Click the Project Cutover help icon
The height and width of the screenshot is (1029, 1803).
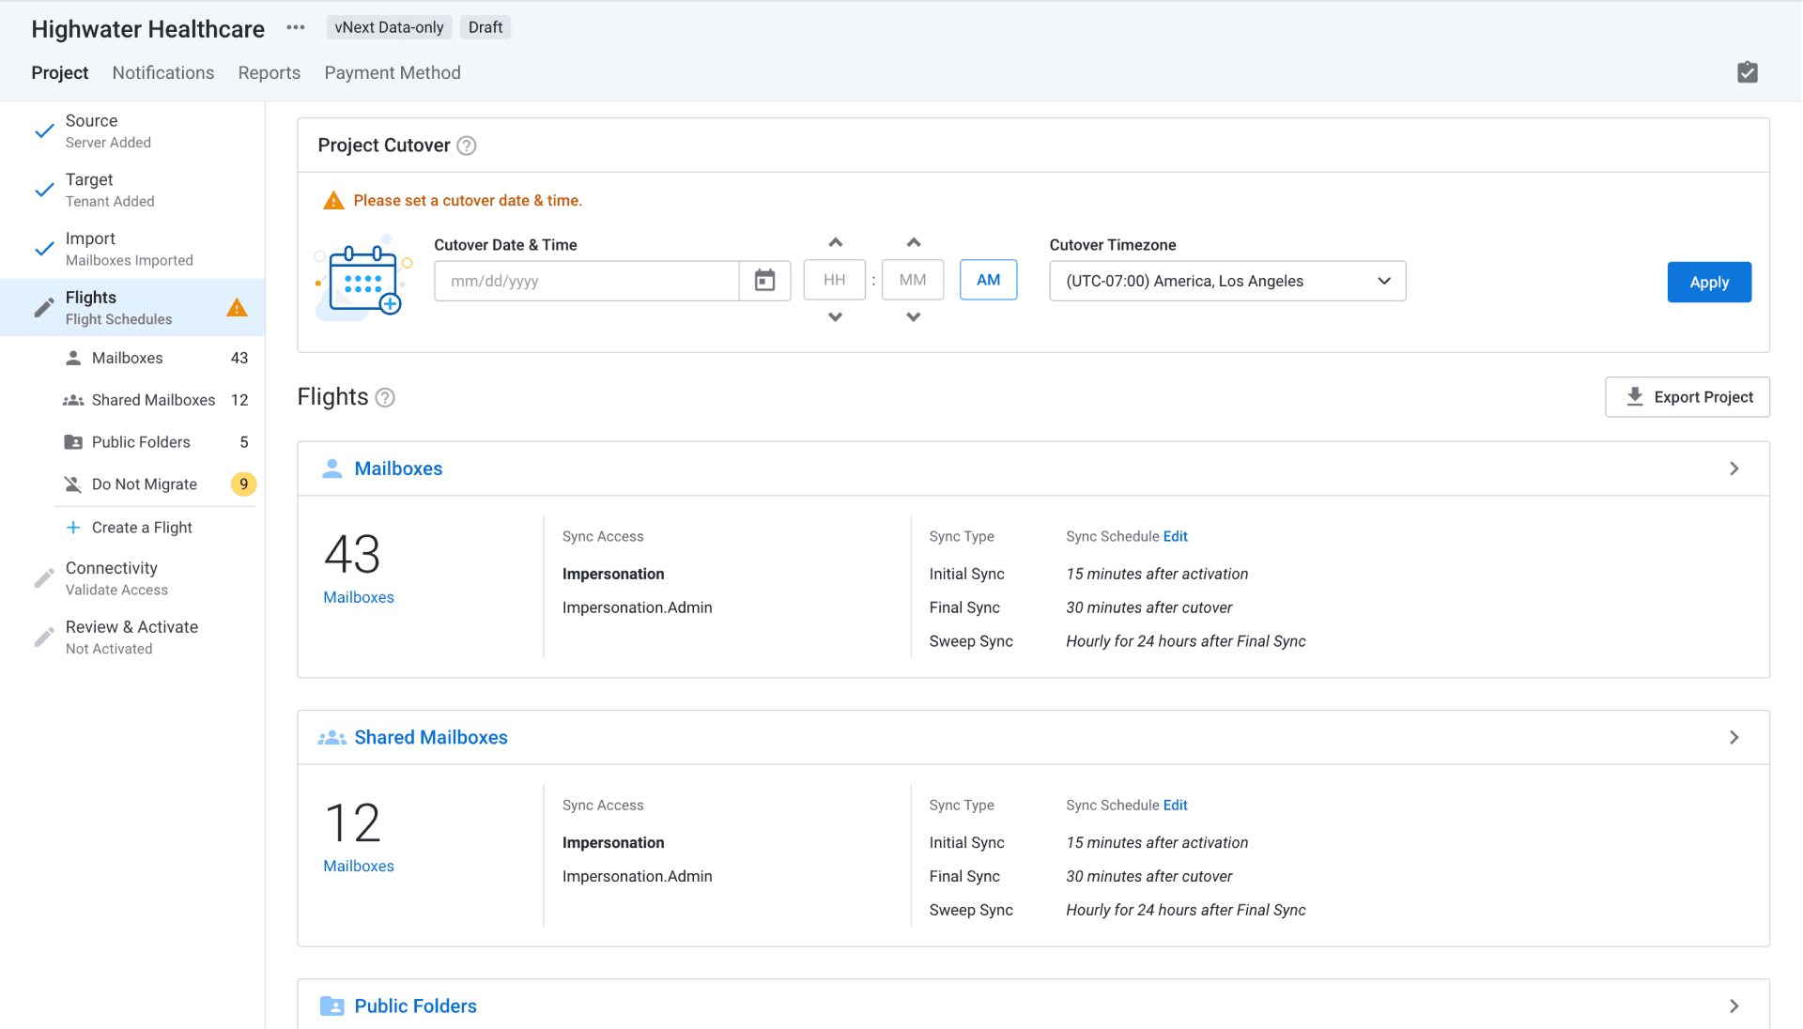(x=467, y=146)
